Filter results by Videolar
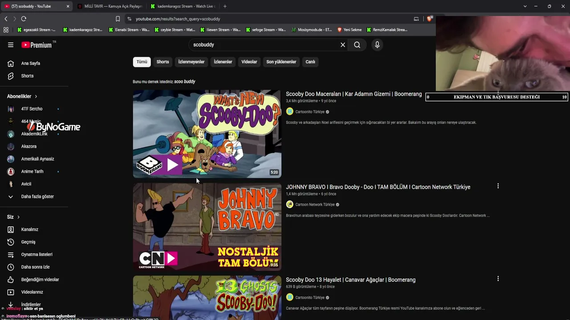 click(x=249, y=62)
